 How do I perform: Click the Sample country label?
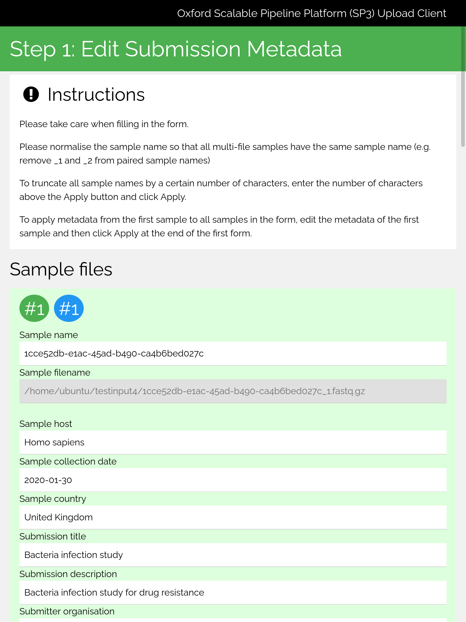point(53,499)
